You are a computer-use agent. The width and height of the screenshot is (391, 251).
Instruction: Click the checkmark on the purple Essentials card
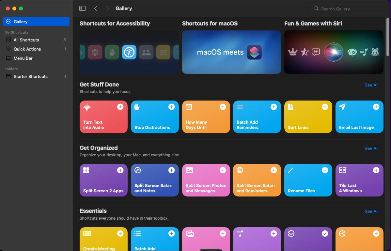point(325,234)
